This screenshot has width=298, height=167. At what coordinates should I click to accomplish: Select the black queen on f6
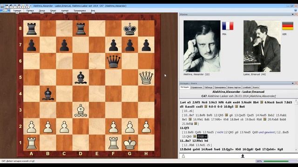(114, 61)
